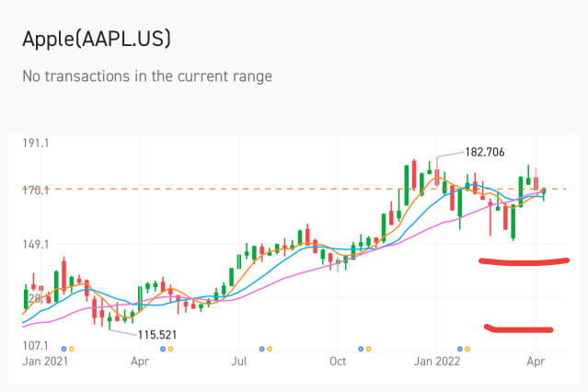This screenshot has width=588, height=392.
Task: Select the 107.1 y-axis value
Action: coord(36,345)
